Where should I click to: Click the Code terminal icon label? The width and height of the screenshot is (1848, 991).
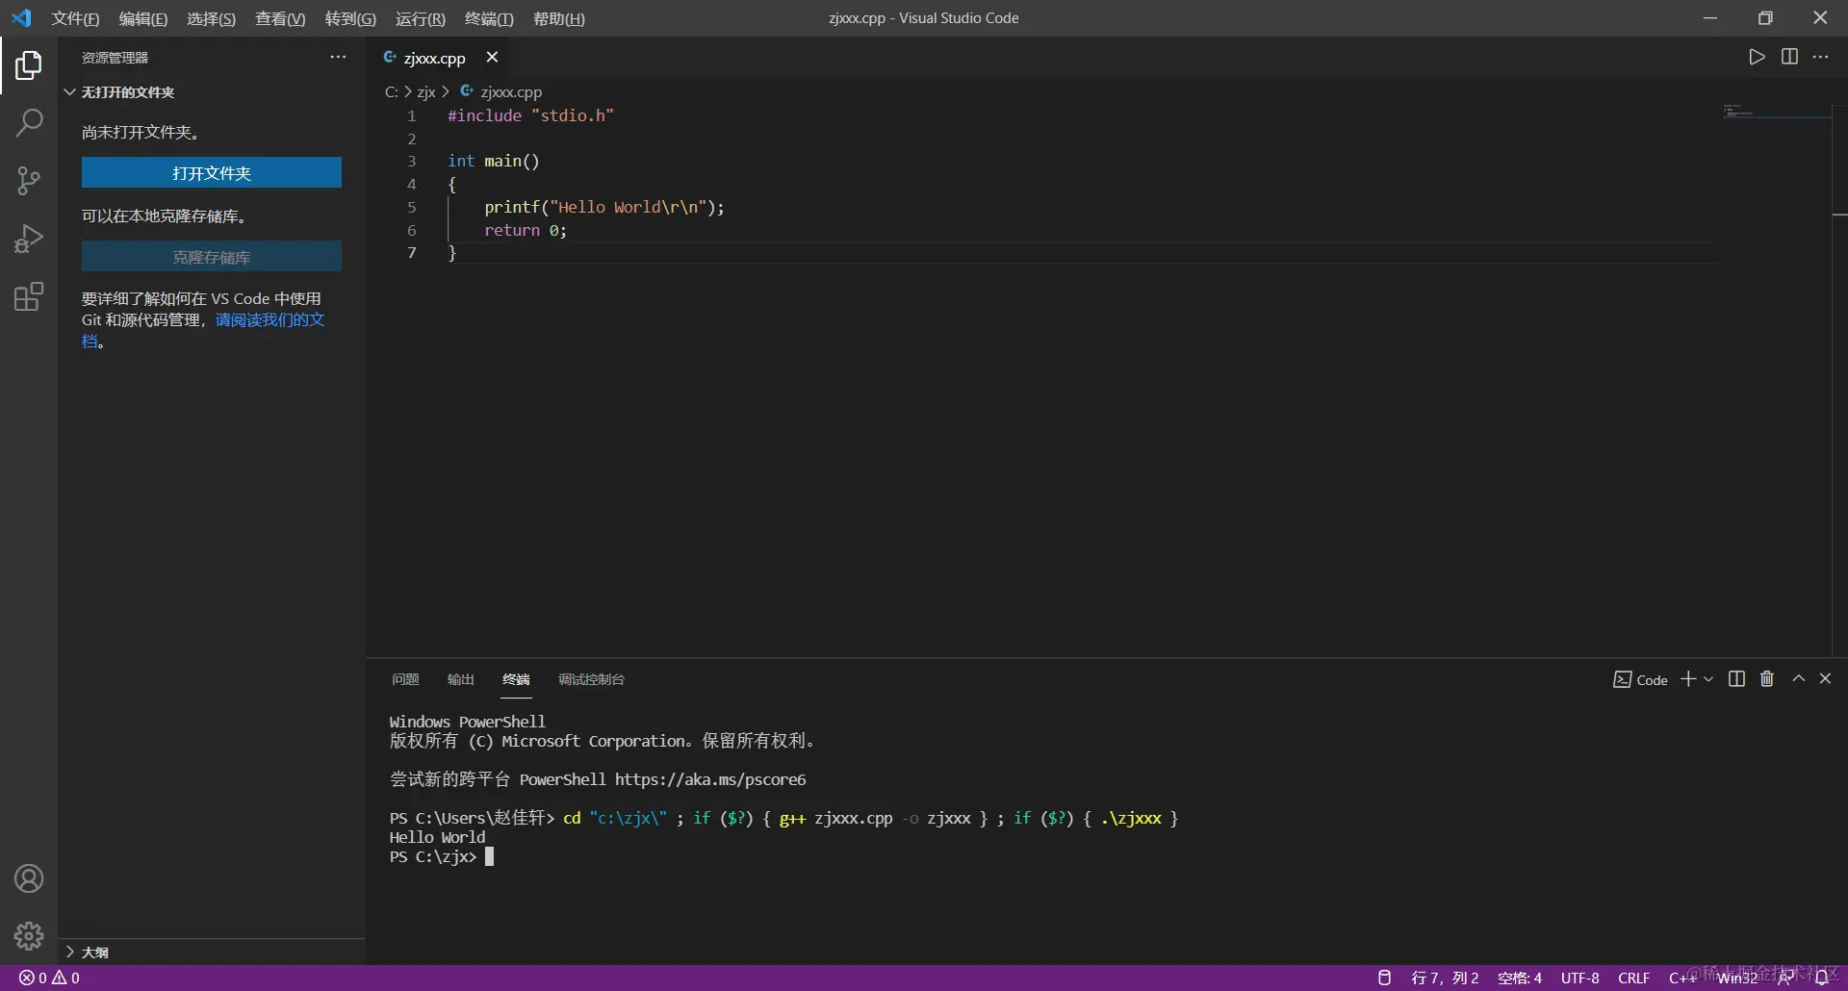[1640, 680]
